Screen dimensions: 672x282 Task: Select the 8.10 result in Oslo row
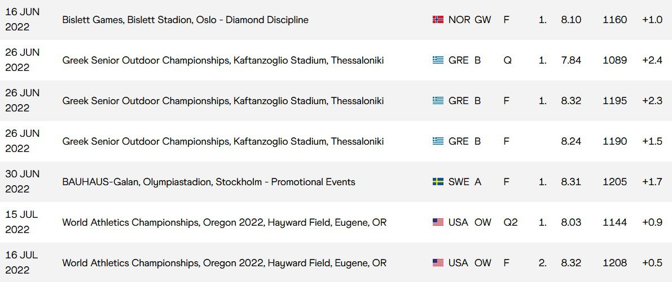(571, 20)
